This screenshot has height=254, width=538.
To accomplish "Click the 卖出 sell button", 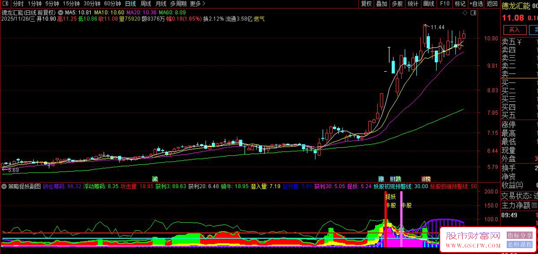I will (x=534, y=30).
